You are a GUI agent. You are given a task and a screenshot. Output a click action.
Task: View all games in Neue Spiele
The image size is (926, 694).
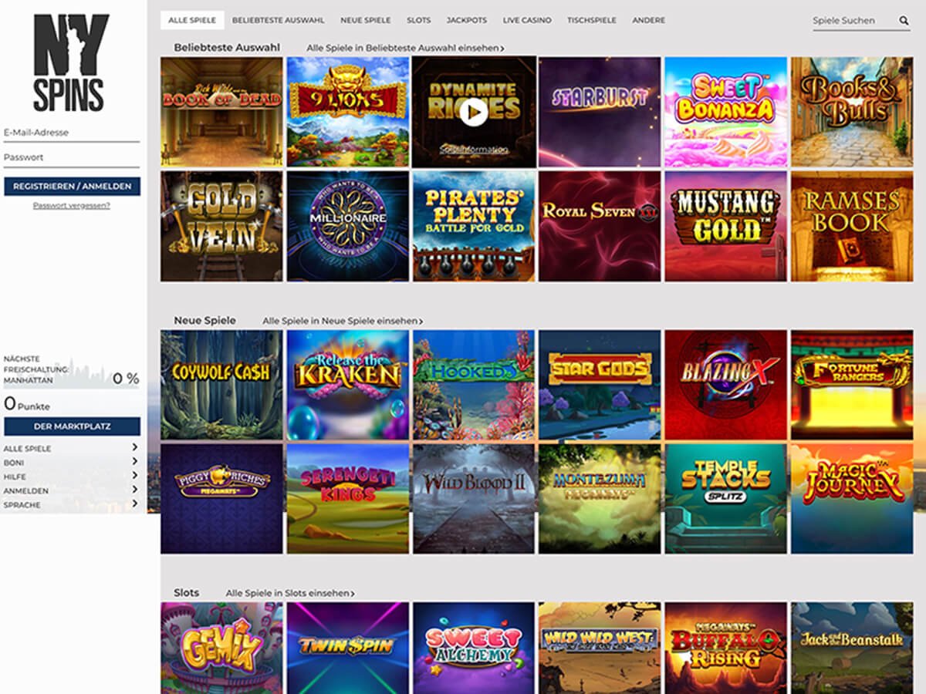[343, 321]
